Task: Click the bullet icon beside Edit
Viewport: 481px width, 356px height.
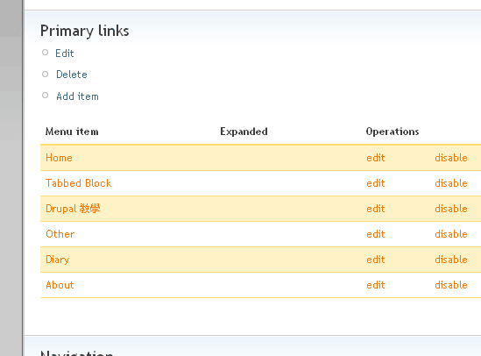Action: (45, 53)
